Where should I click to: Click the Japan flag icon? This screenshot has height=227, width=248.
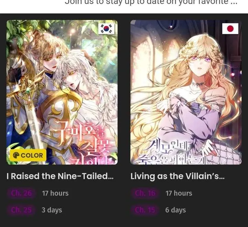pyautogui.click(x=230, y=29)
